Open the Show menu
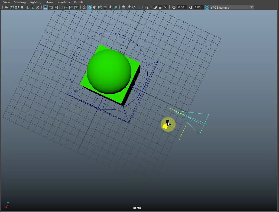Screen dimensions: 279x212 [50, 2]
